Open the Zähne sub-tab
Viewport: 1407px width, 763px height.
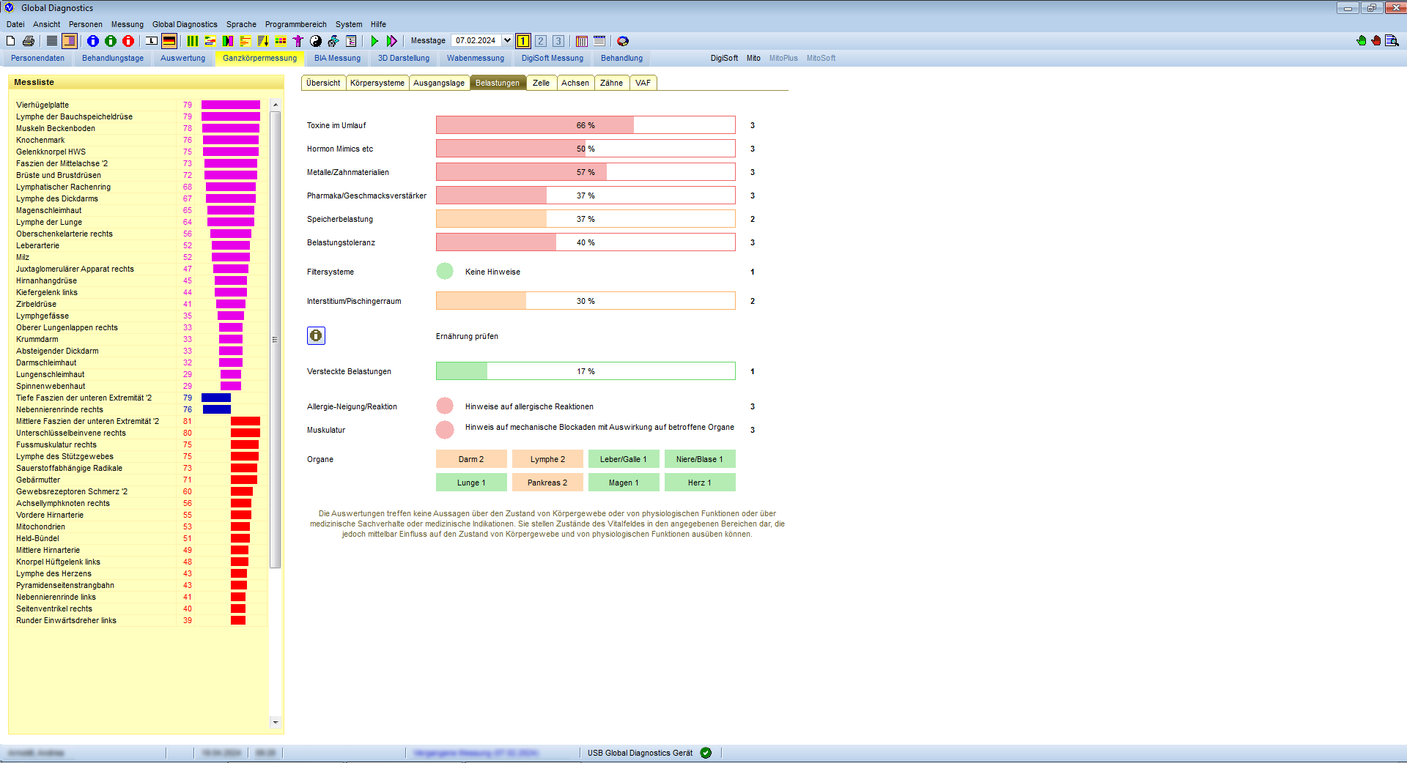point(611,83)
